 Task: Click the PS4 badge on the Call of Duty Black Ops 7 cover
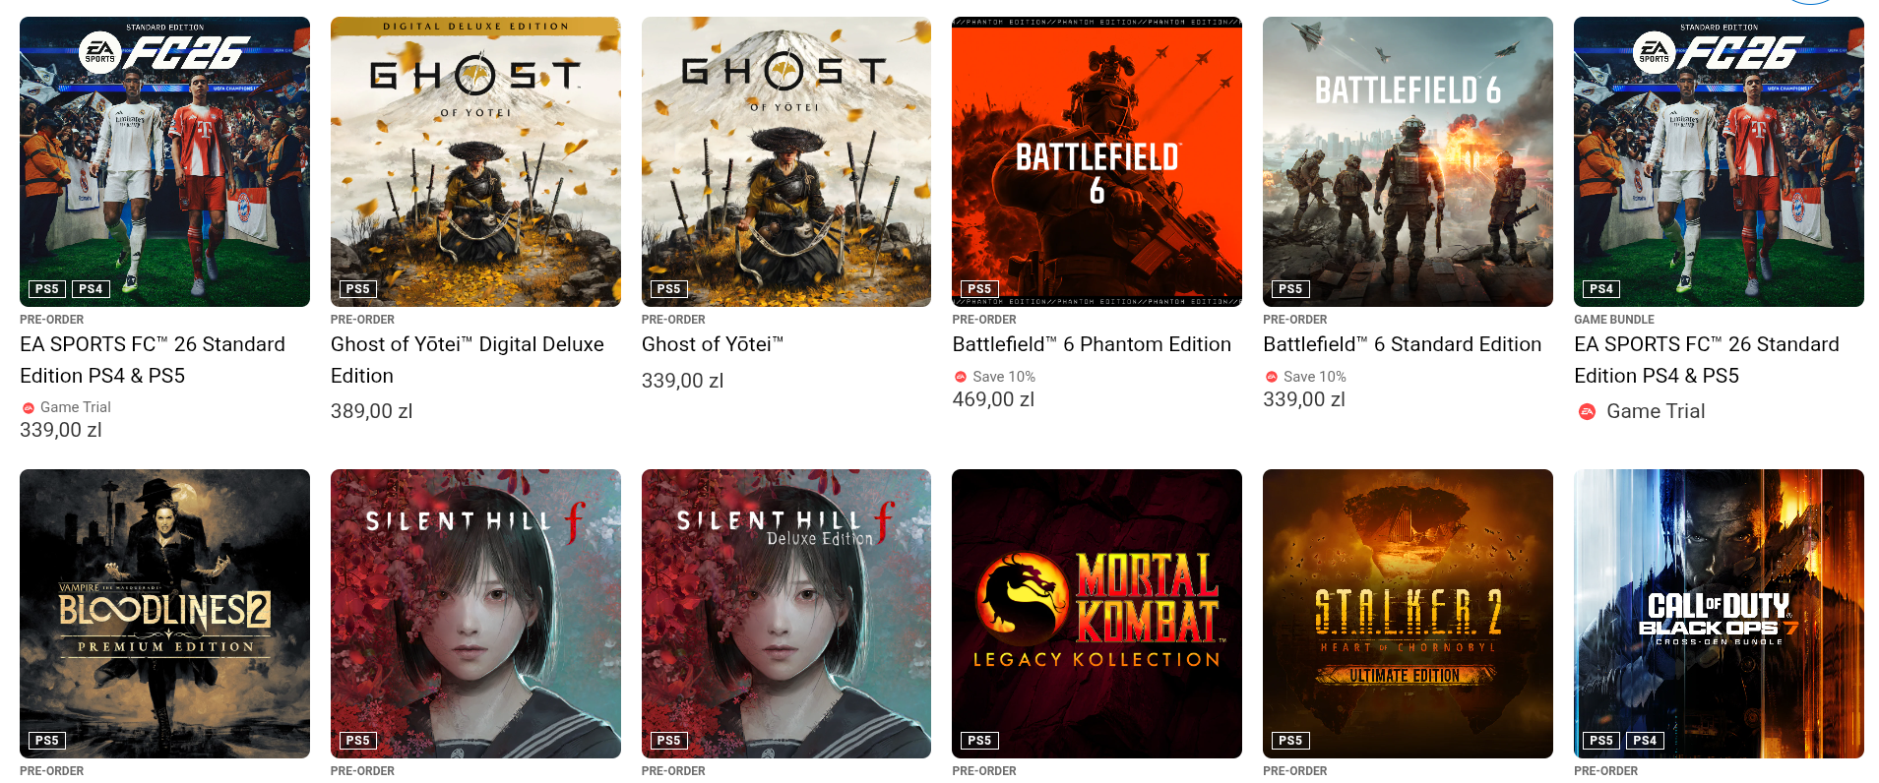[1645, 741]
